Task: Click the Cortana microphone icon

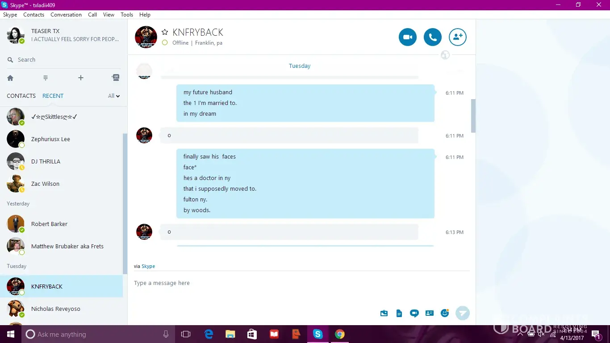Action: (x=166, y=334)
